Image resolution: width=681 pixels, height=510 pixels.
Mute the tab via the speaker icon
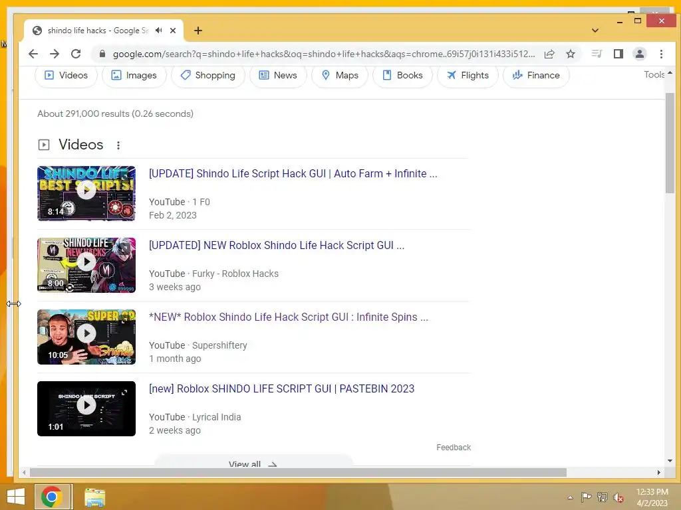(x=159, y=31)
